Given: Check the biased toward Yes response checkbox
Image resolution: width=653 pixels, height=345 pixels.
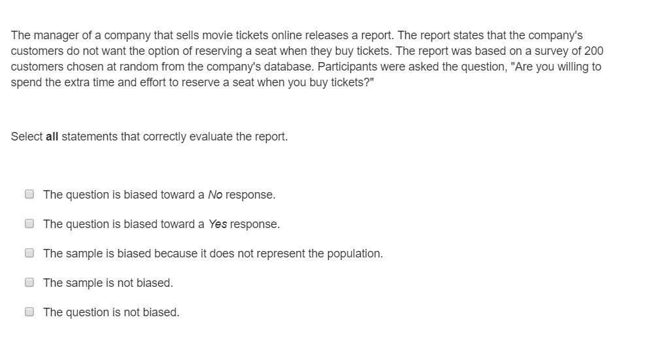Looking at the screenshot, I should coord(29,223).
